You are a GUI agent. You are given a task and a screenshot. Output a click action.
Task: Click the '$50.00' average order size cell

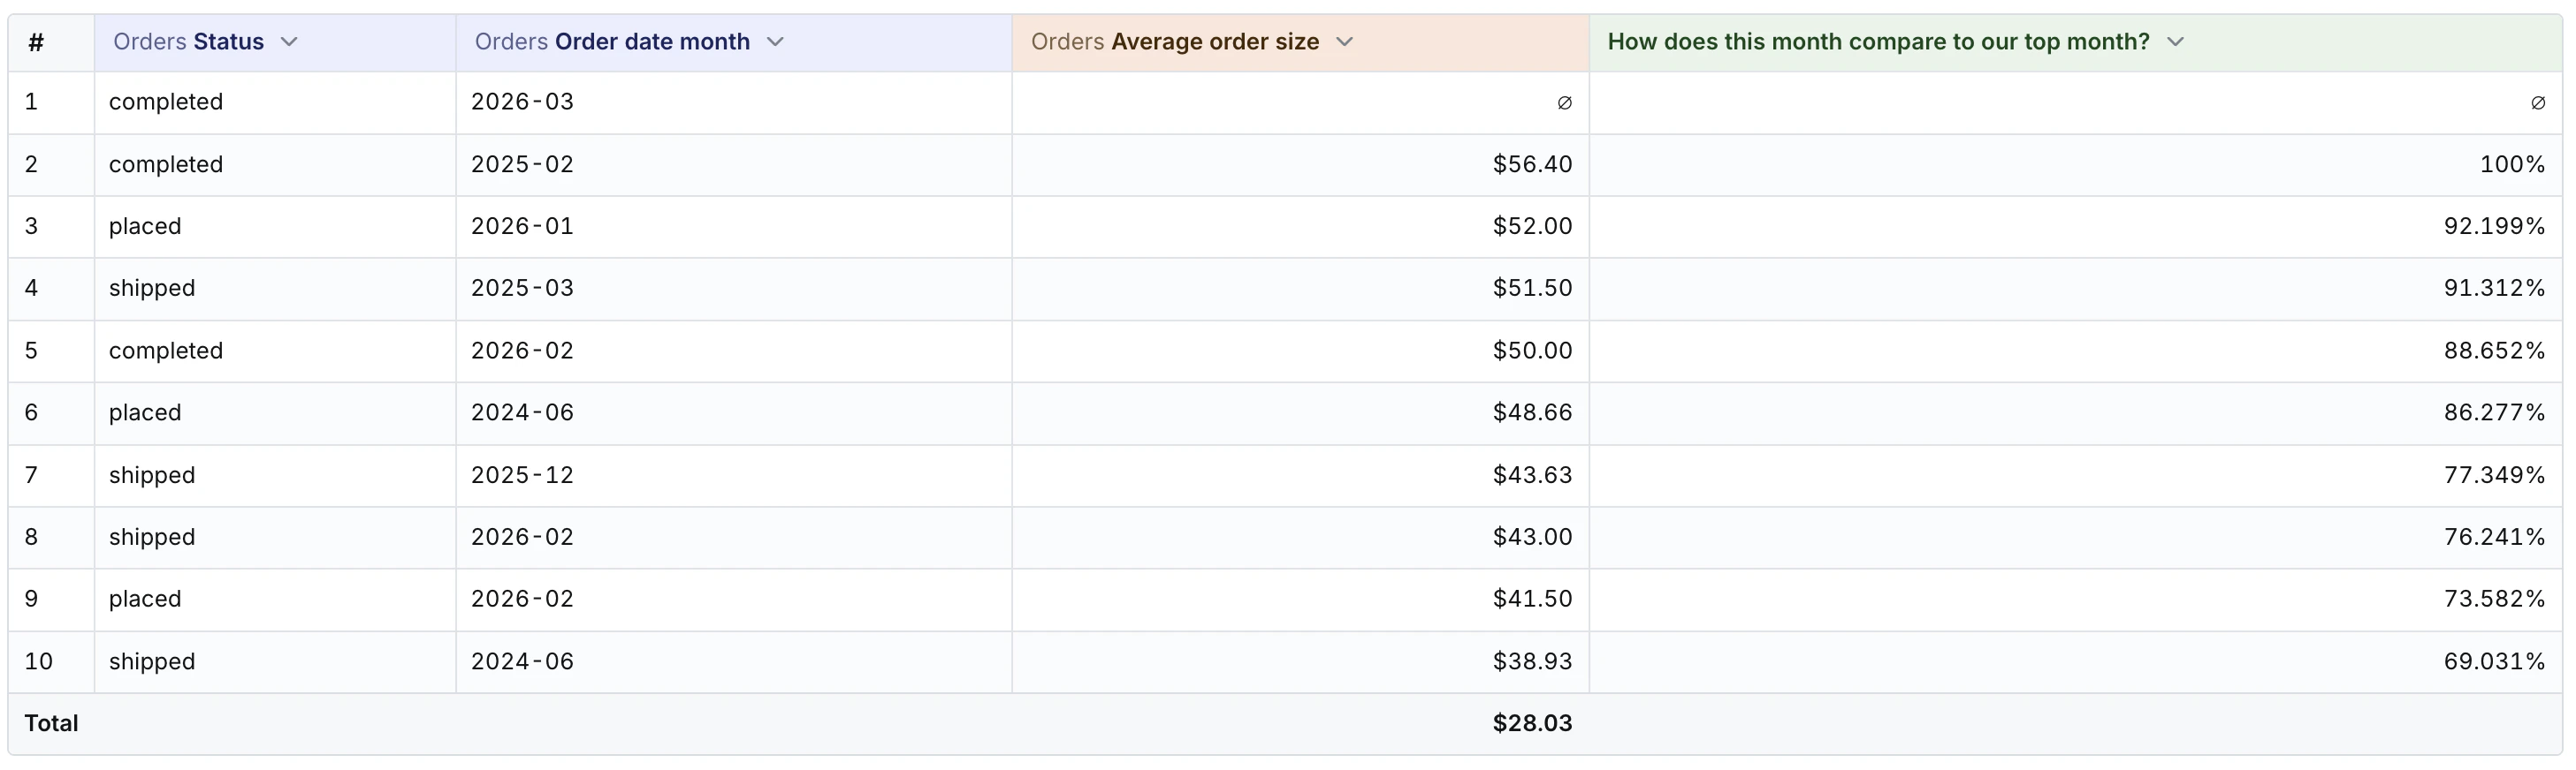[1301, 351]
